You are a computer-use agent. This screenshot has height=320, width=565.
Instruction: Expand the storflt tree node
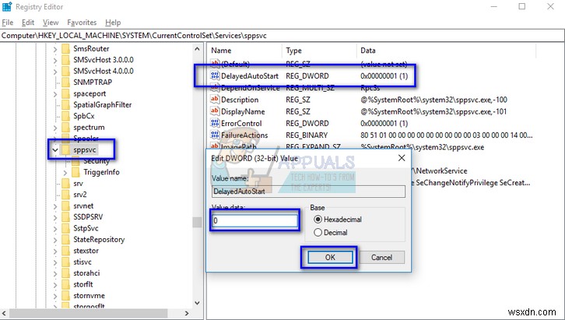coord(55,285)
